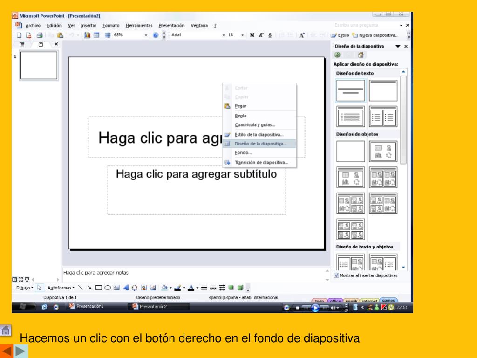Screen dimensions: 477x358
Task: Apply Fill color paint bucket
Action: click(x=164, y=288)
